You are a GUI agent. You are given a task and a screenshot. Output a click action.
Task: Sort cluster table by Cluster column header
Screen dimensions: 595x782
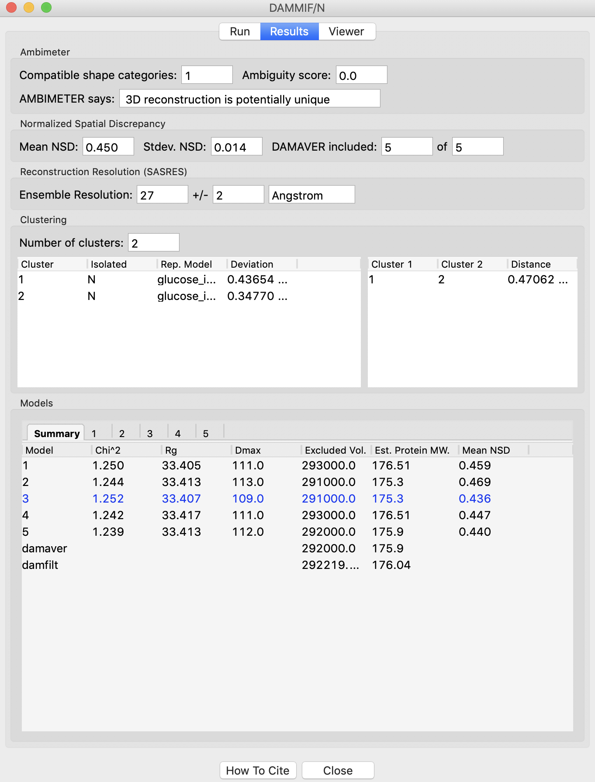(x=52, y=264)
